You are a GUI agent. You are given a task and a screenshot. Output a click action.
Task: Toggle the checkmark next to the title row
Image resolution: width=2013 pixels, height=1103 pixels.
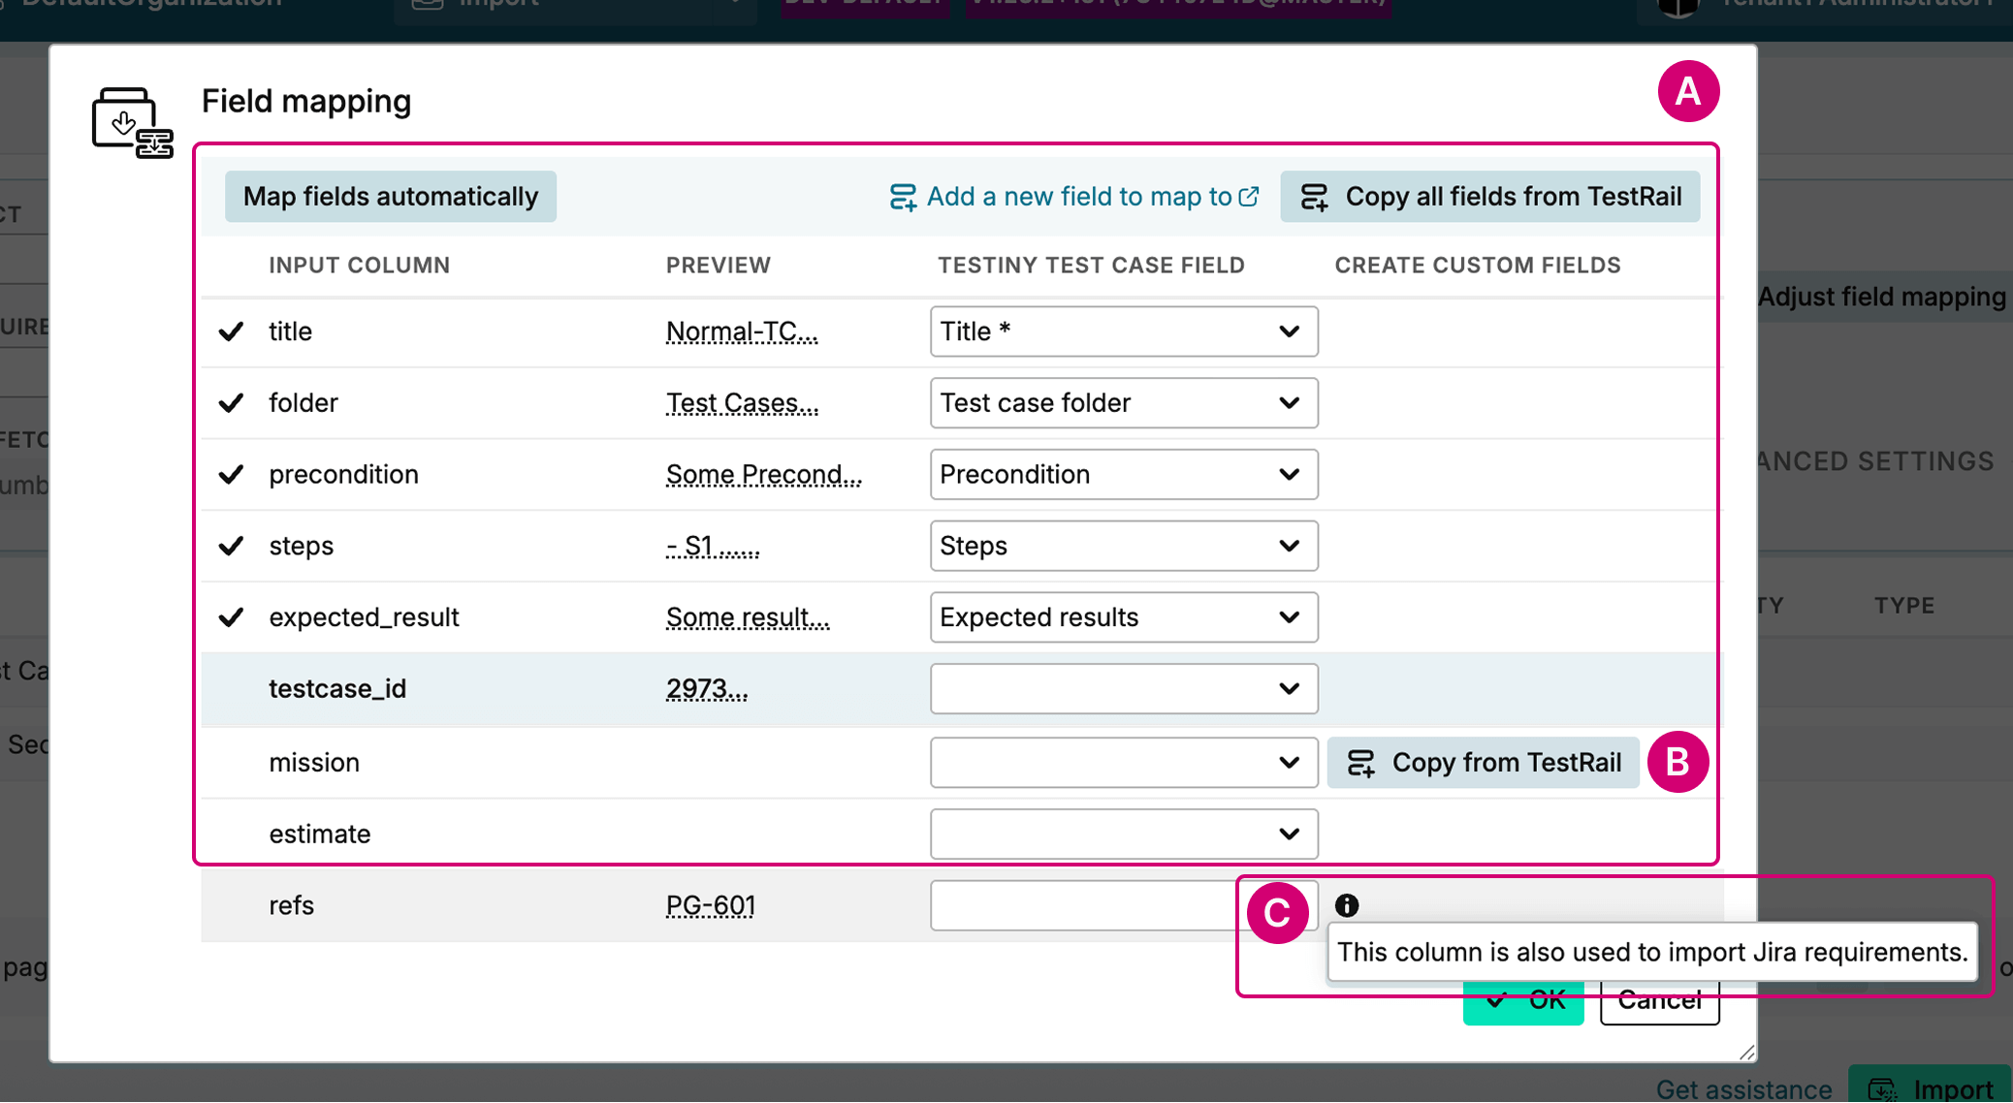click(231, 331)
